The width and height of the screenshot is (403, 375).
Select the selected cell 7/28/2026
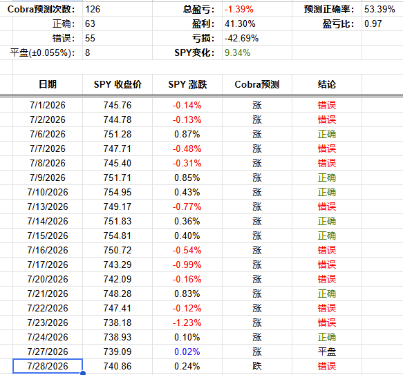pos(48,366)
